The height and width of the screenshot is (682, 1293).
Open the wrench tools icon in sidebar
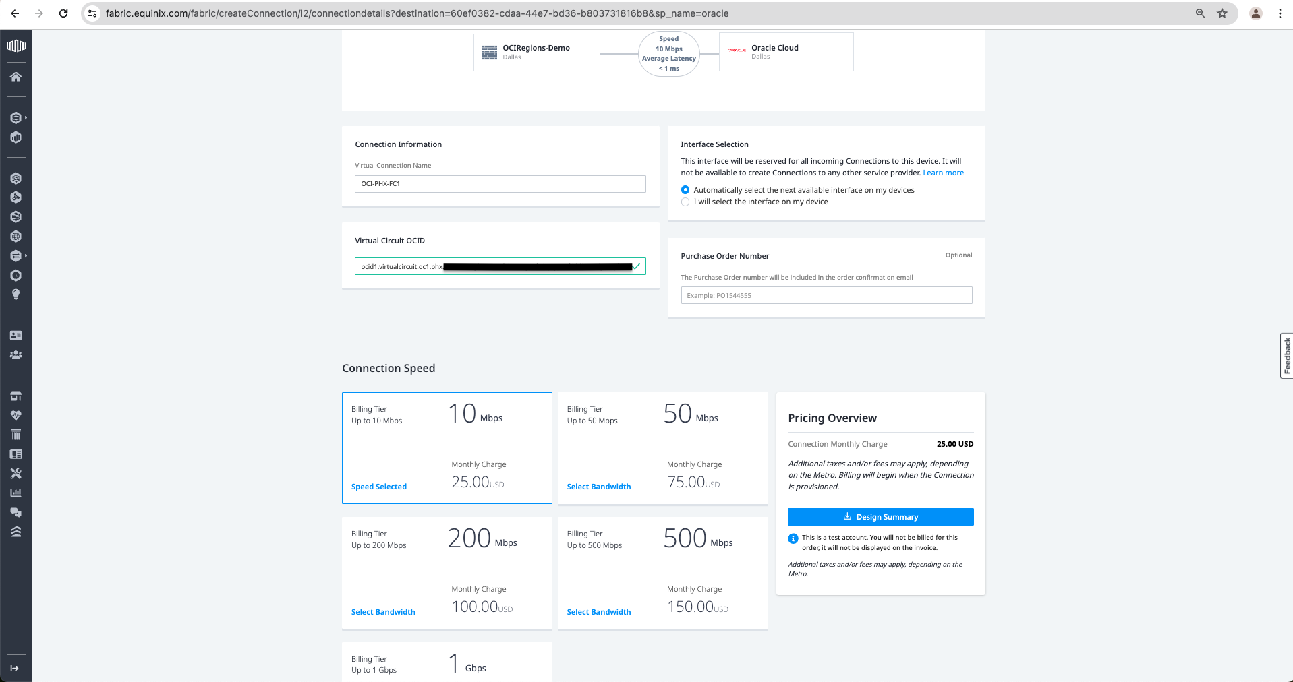pos(16,474)
